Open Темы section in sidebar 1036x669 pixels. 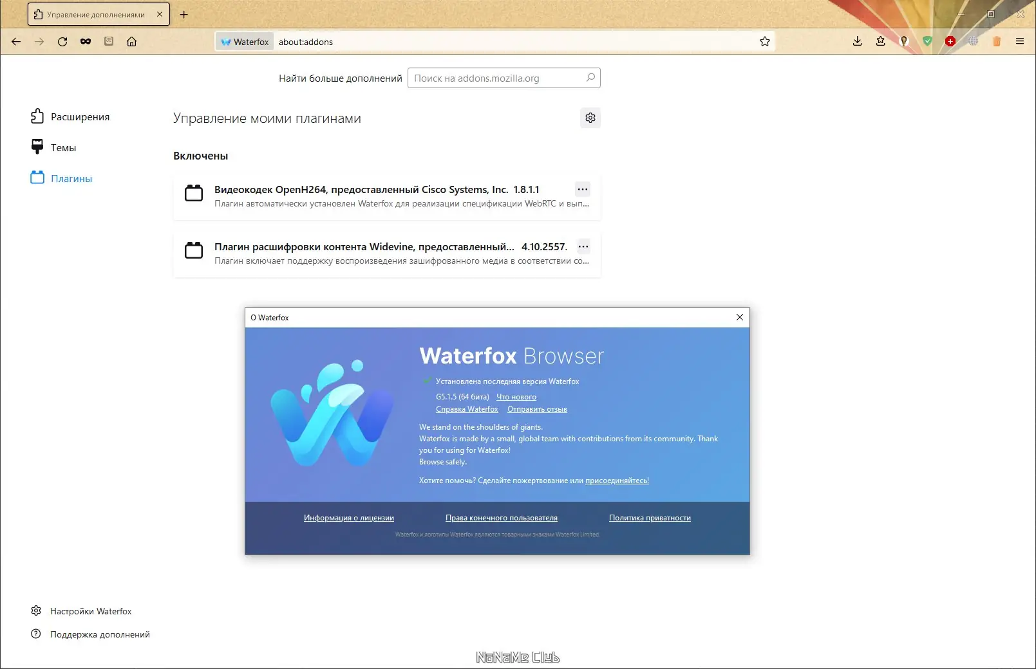[x=53, y=147]
